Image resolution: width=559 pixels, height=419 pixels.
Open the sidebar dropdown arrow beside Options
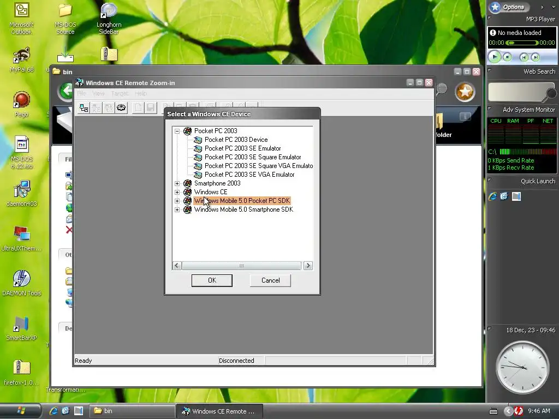554,7
